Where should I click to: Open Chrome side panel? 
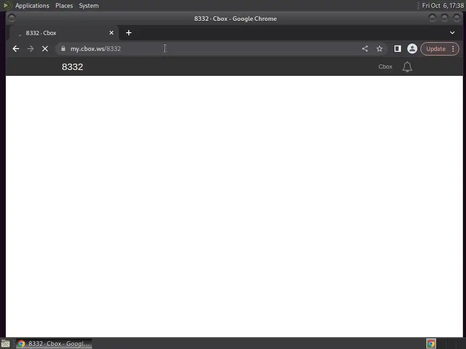tap(397, 49)
